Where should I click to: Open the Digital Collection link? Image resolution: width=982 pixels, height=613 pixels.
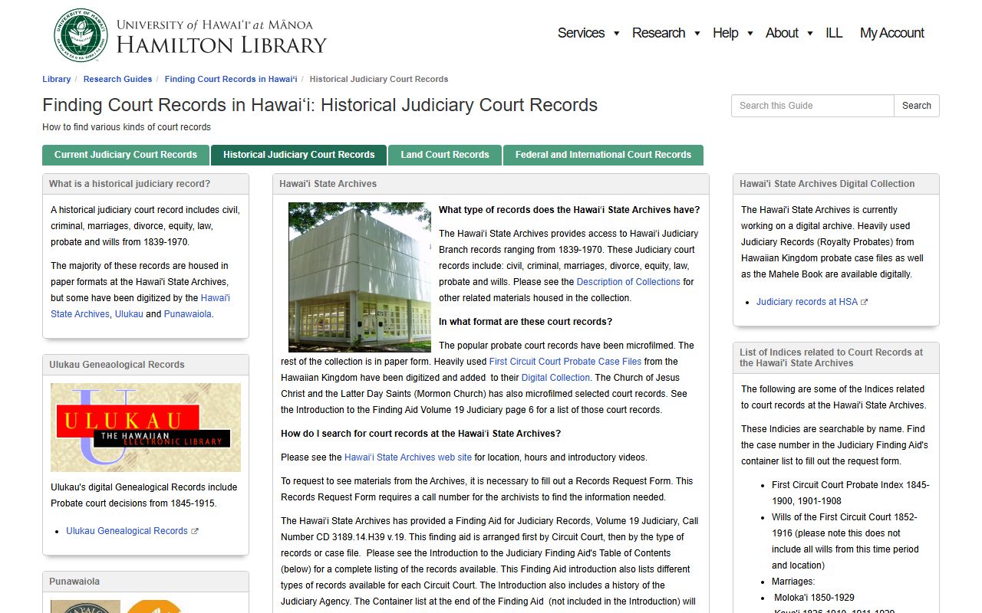555,378
